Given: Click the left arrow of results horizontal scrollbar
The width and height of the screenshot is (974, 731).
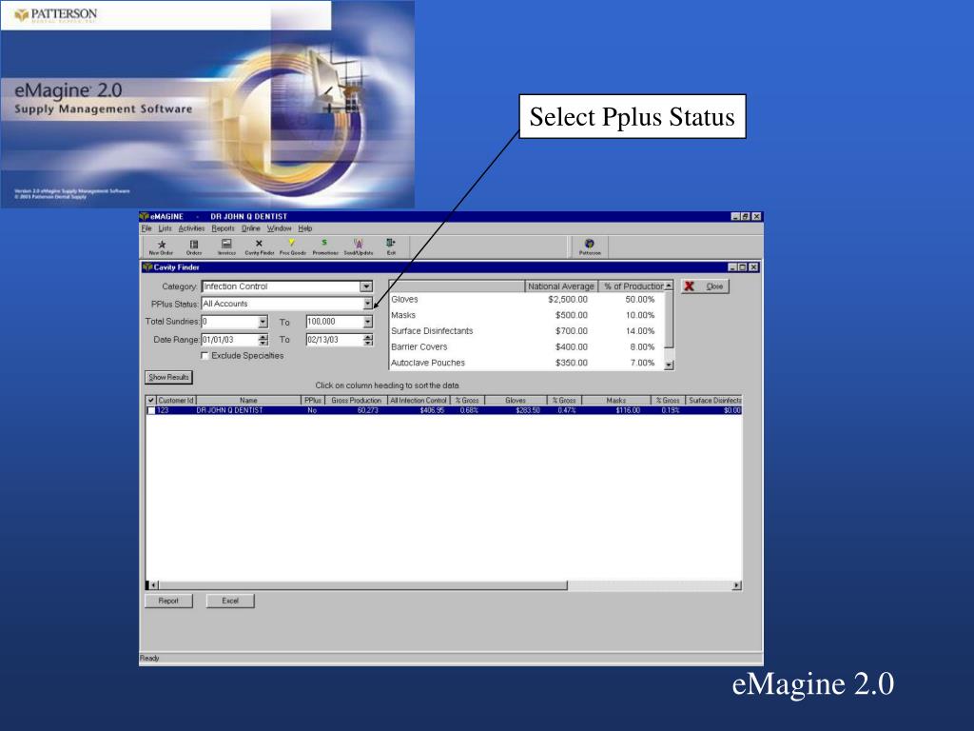Looking at the screenshot, I should point(154,585).
